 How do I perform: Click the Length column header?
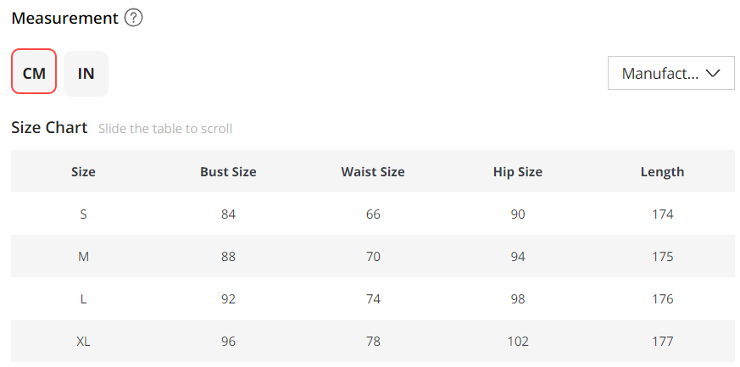[662, 171]
